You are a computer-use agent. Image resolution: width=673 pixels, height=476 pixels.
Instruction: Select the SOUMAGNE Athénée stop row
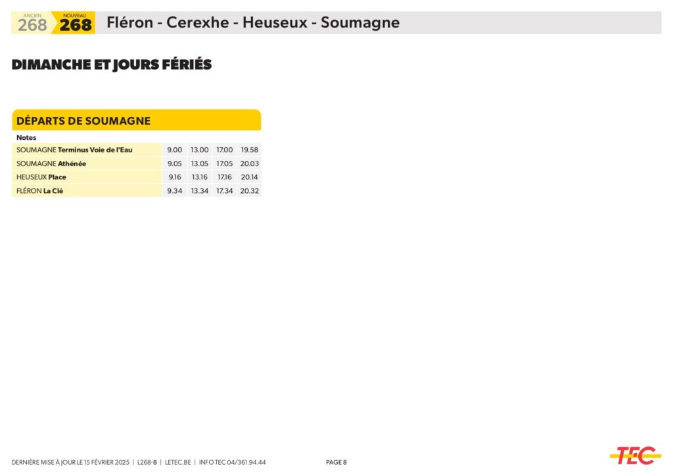pyautogui.click(x=51, y=163)
